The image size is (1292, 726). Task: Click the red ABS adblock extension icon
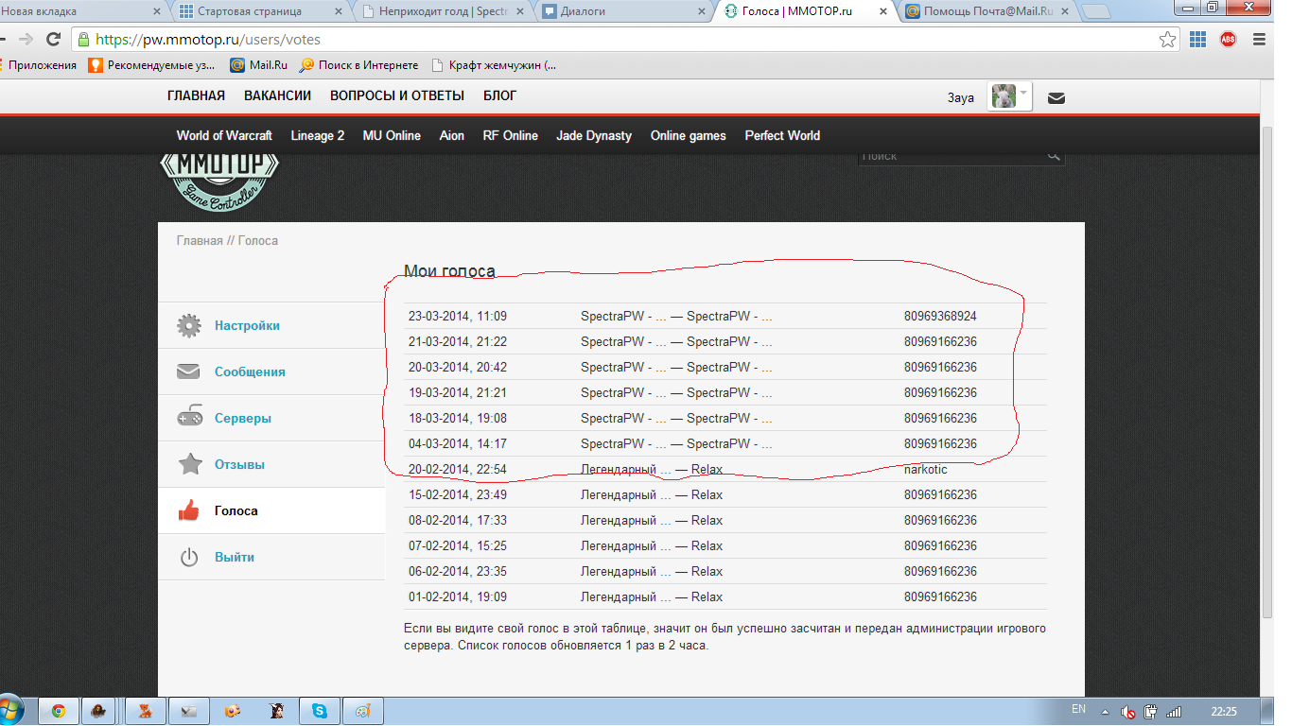(1228, 40)
